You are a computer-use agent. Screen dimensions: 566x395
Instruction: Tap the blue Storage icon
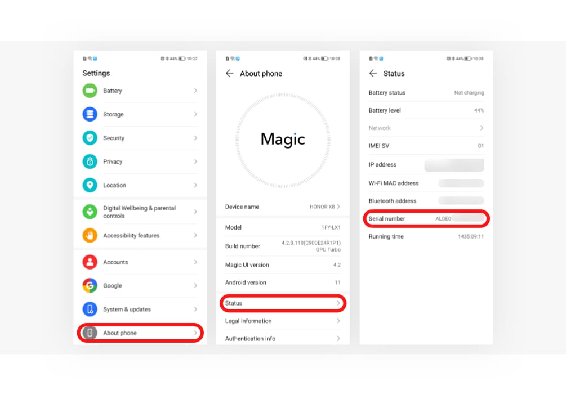(x=90, y=114)
